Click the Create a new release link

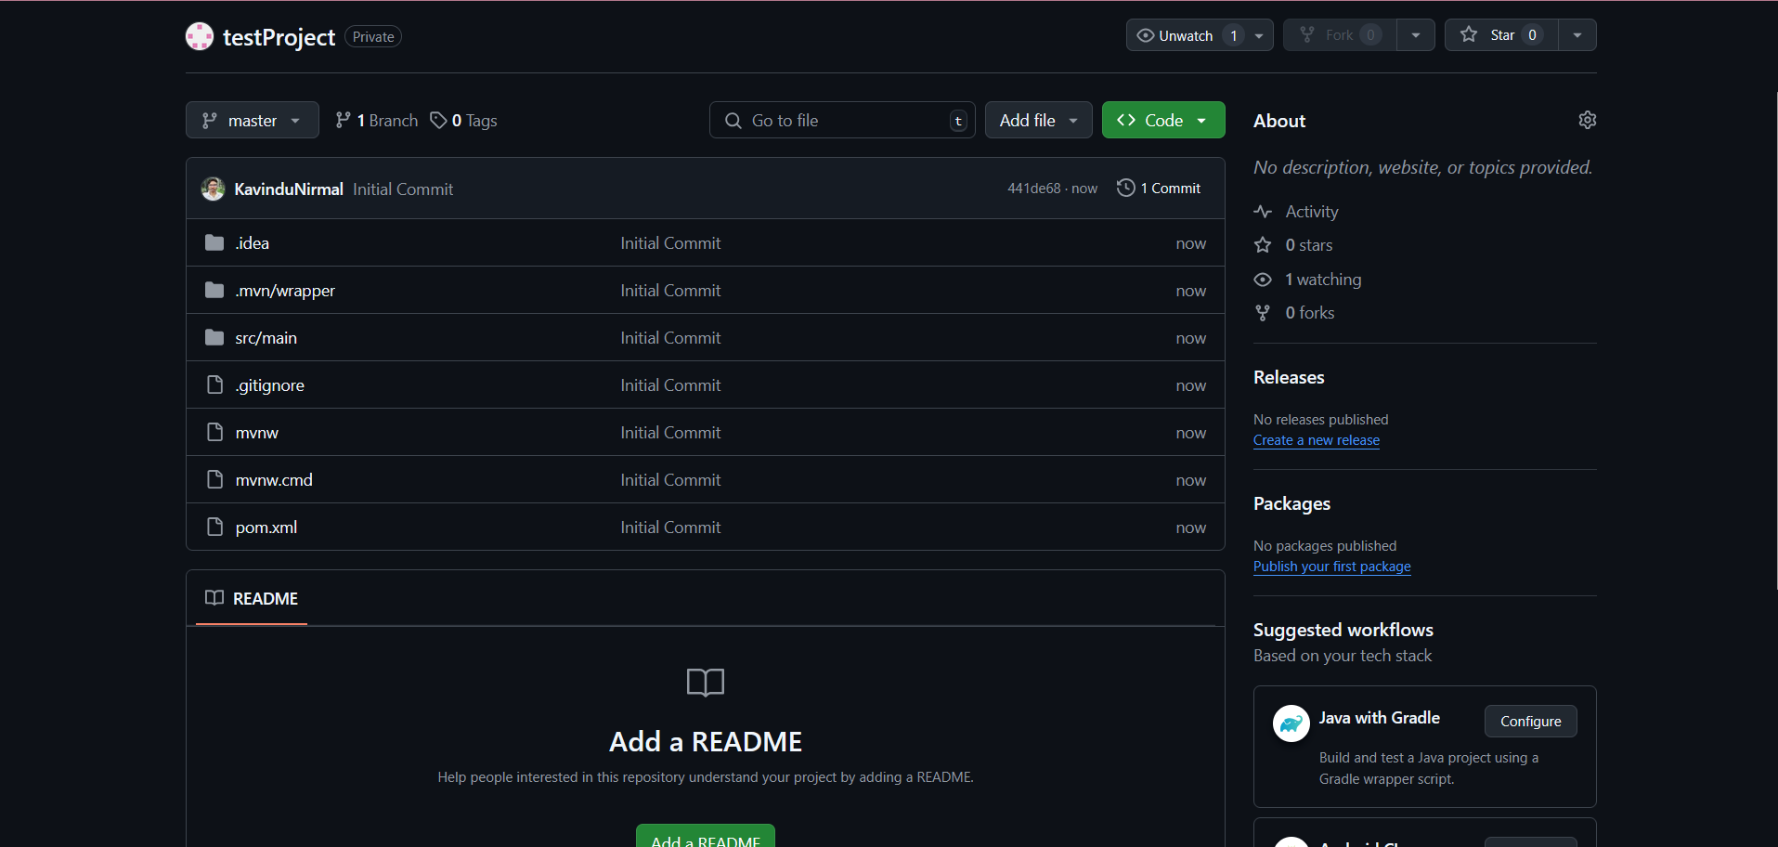(x=1316, y=440)
